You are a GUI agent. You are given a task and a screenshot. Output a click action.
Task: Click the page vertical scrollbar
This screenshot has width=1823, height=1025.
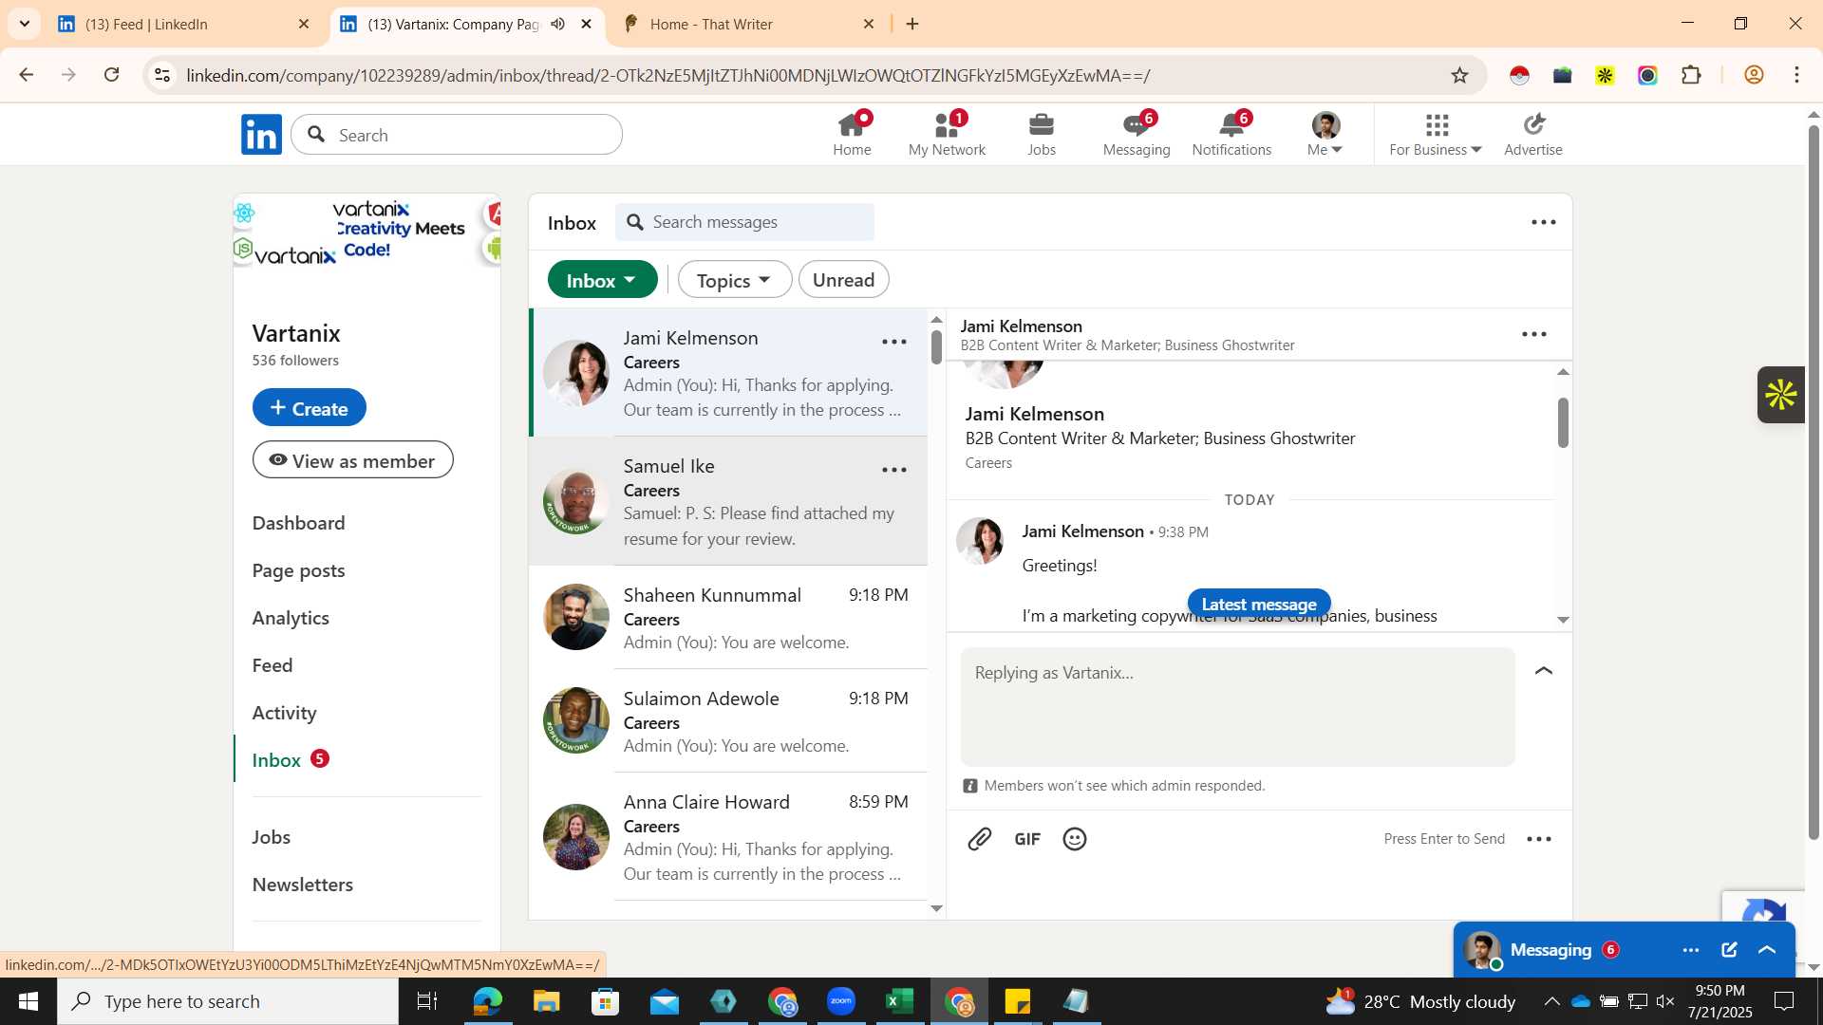coord(1814,482)
